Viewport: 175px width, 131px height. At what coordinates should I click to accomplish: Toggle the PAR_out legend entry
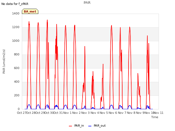point(97,126)
